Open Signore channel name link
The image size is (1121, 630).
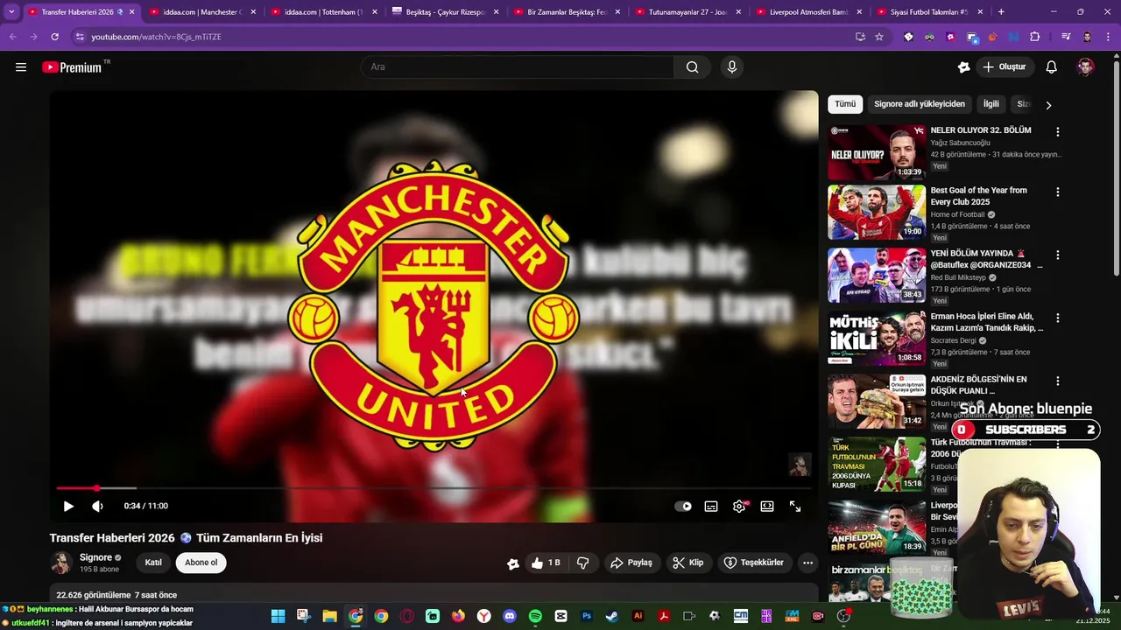tap(95, 557)
